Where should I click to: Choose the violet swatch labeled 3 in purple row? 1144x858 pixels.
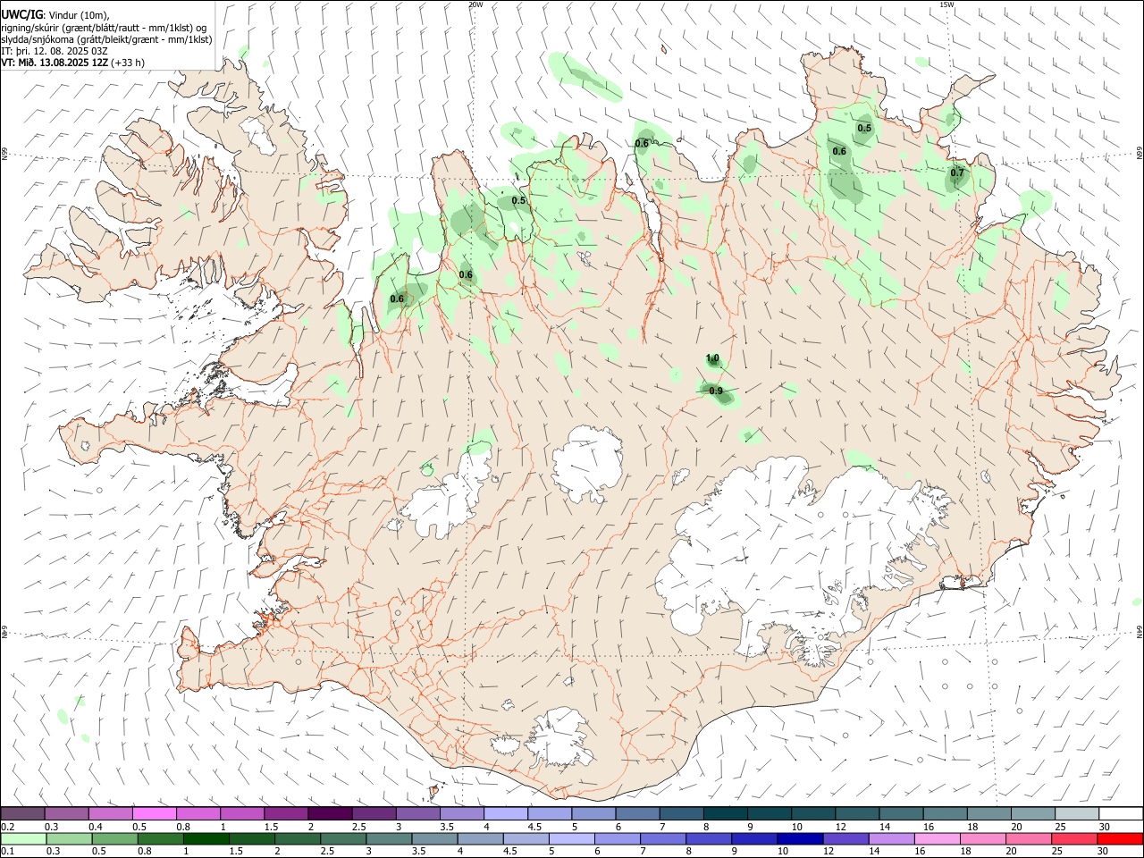pos(418,813)
